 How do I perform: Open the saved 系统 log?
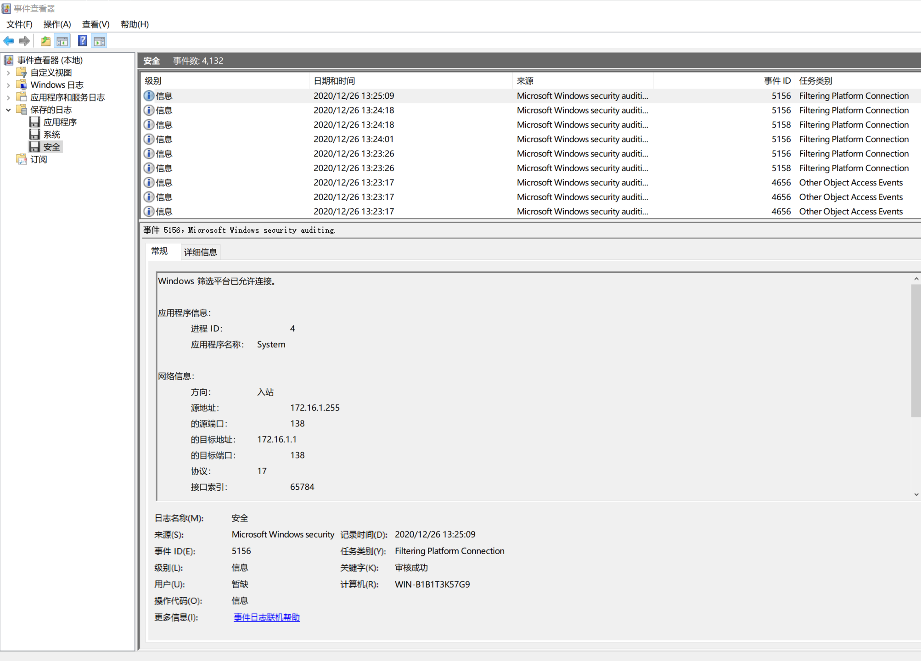tap(51, 134)
